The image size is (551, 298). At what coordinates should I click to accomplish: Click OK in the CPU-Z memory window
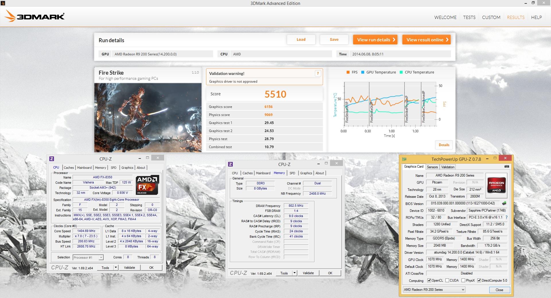click(x=330, y=273)
